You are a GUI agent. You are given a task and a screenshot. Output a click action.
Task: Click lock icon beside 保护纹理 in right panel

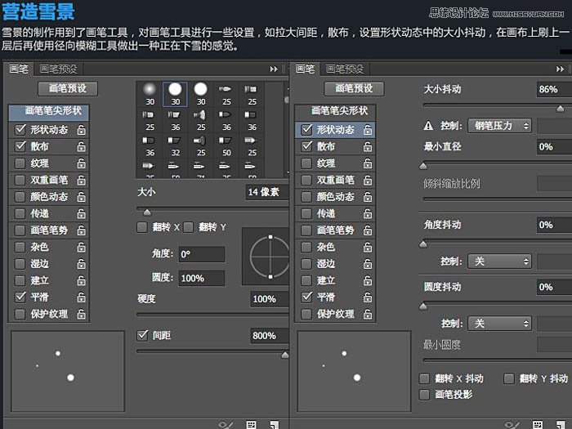368,315
